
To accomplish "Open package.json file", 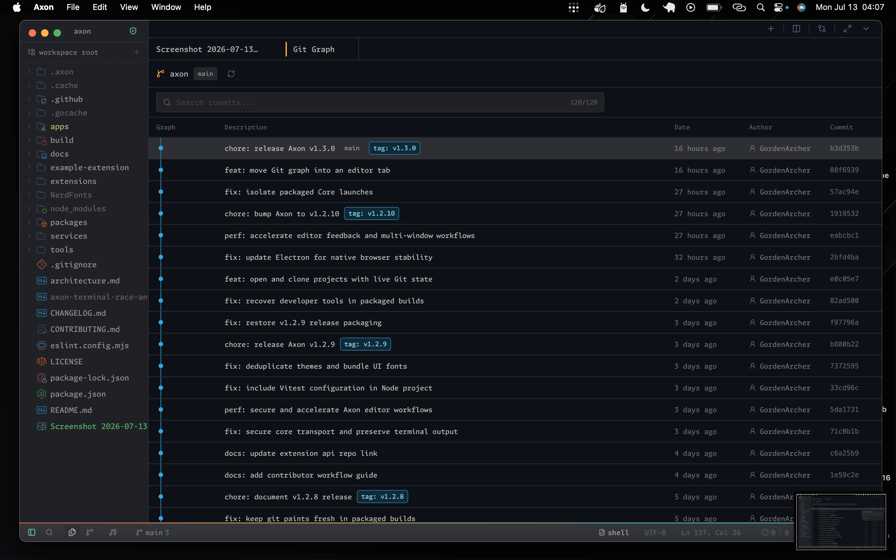I will [x=78, y=394].
